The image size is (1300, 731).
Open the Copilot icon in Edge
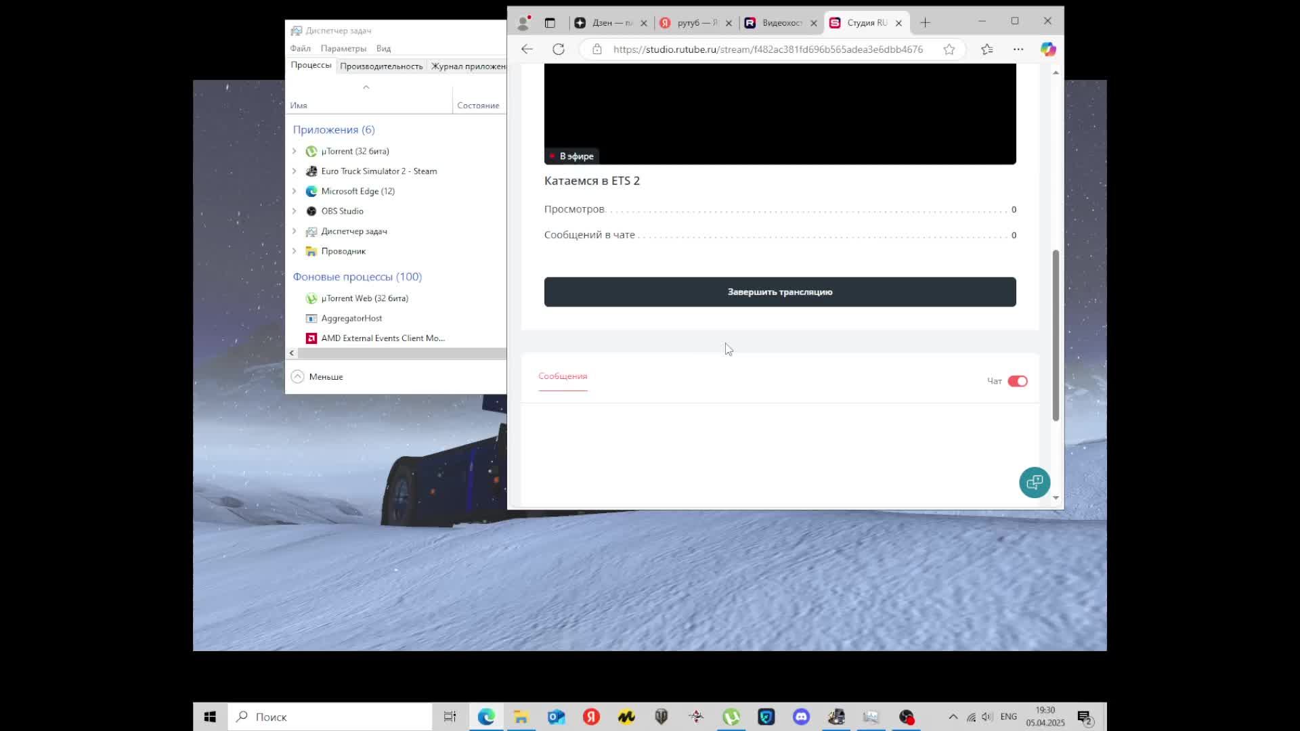[x=1047, y=49]
